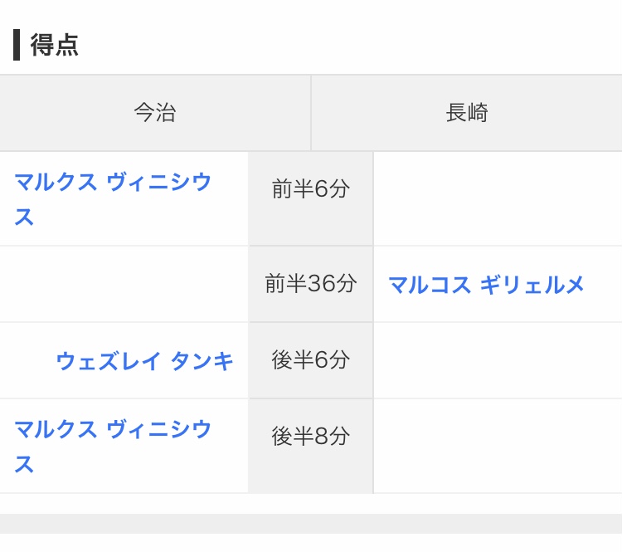Screen dimensions: 622x552
Task: Click the gray divider bar below table
Action: [311, 524]
